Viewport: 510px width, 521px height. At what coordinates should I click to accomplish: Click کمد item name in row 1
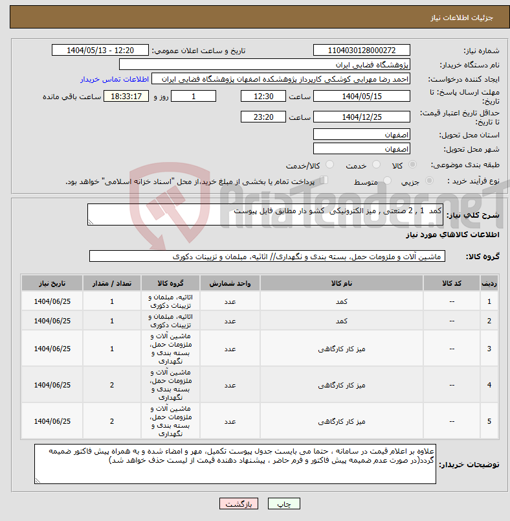coord(342,301)
